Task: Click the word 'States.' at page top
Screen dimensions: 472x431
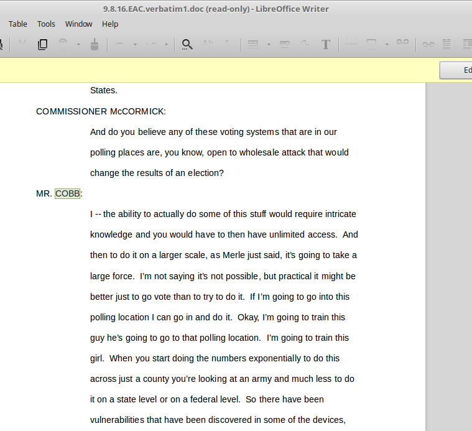Action: (x=104, y=90)
